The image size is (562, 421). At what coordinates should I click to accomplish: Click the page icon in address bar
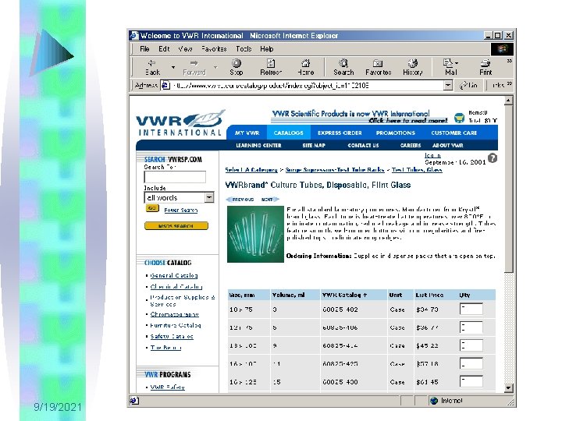(x=165, y=85)
